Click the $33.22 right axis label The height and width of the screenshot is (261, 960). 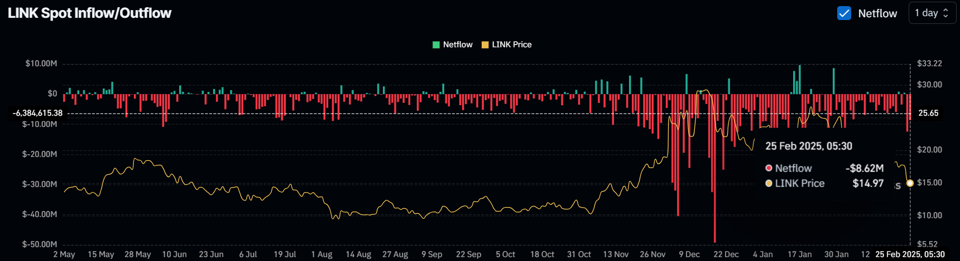(930, 63)
